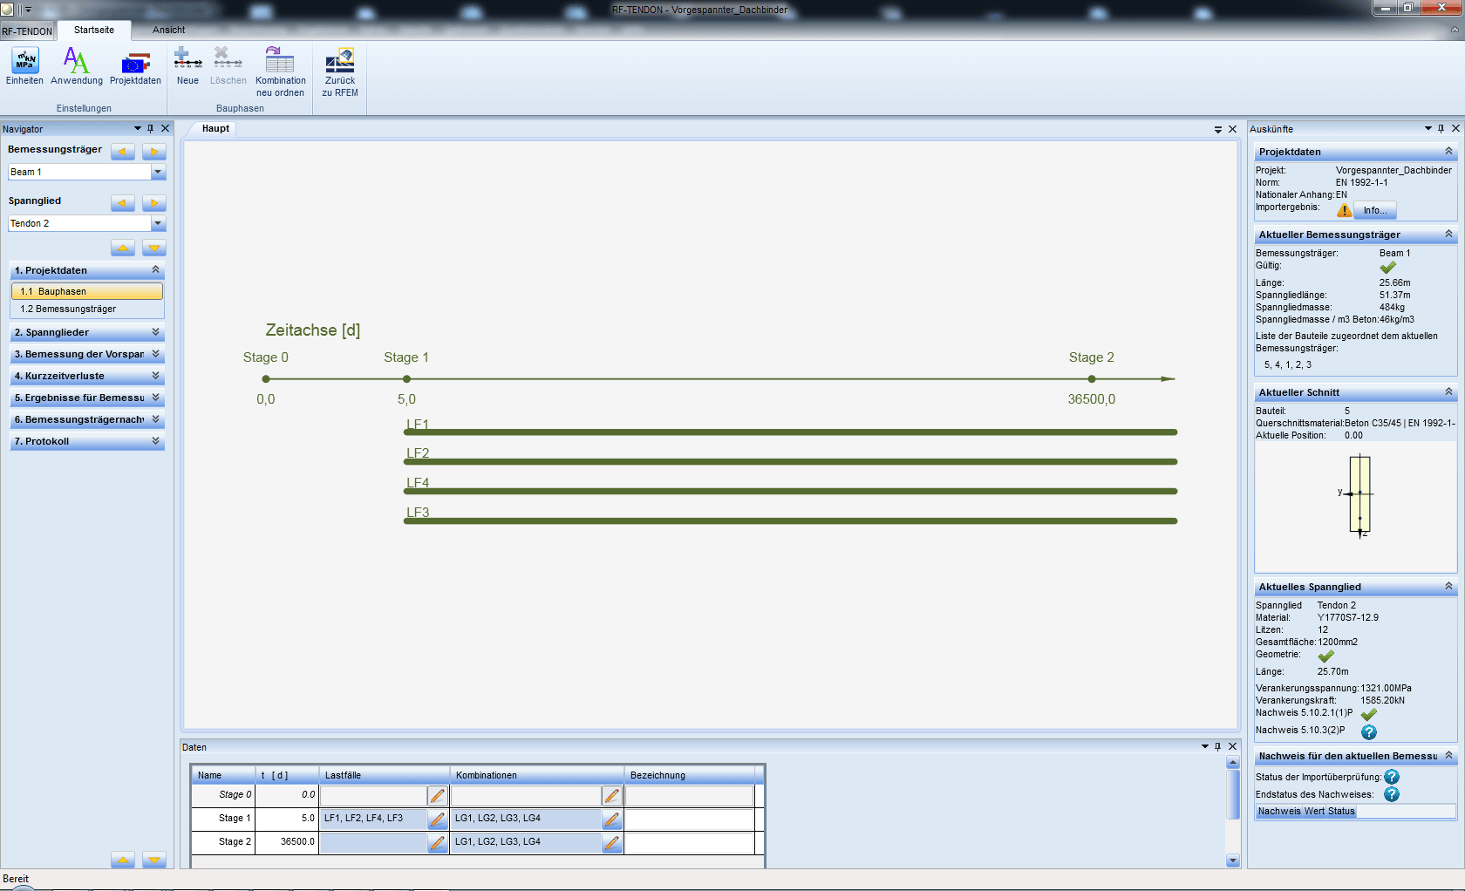Expand 5. Ergebnisse für Bemessung section
The height and width of the screenshot is (891, 1465).
pyautogui.click(x=155, y=398)
